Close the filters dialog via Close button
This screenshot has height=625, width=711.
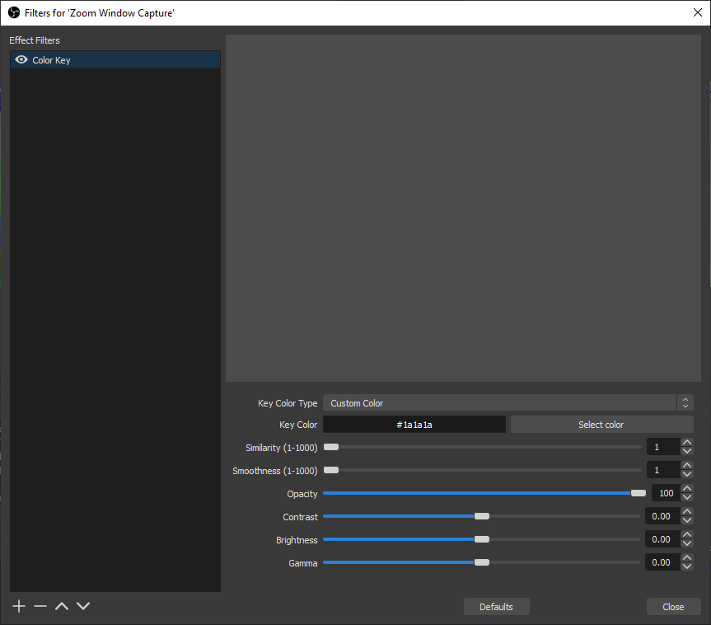(x=673, y=606)
